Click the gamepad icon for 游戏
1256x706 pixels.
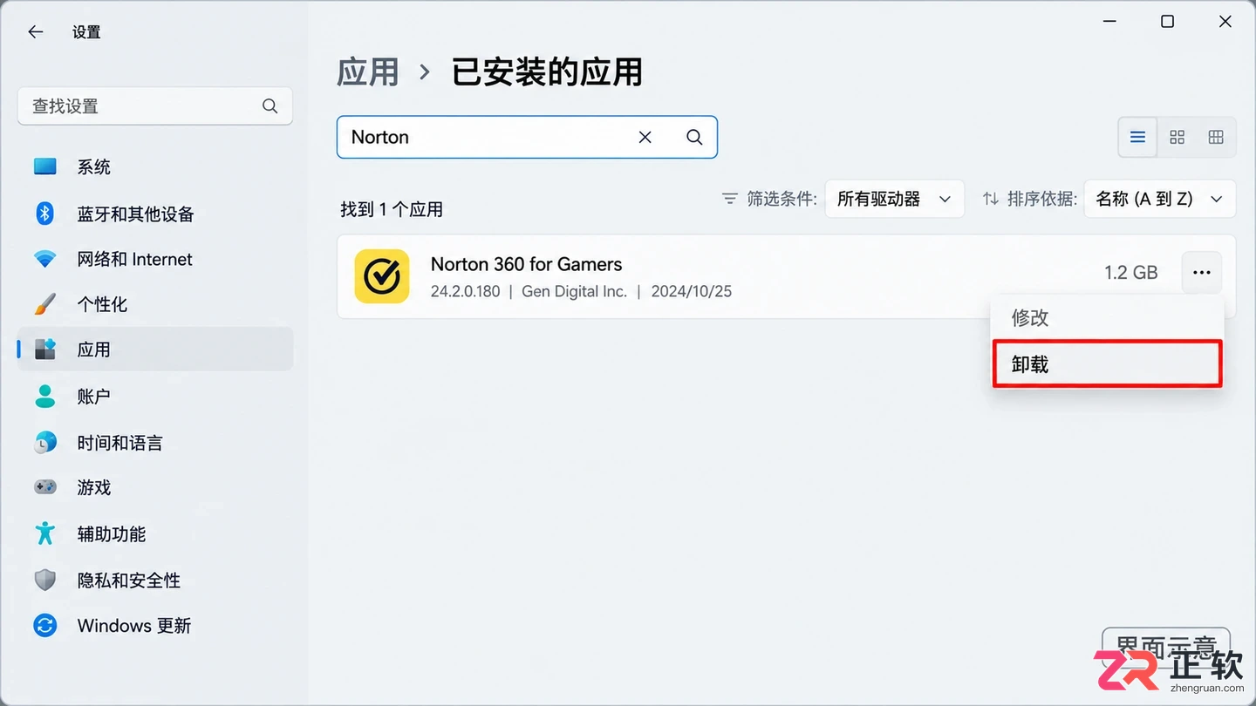point(44,487)
